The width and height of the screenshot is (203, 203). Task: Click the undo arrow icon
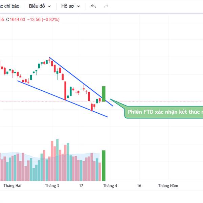(94, 6)
